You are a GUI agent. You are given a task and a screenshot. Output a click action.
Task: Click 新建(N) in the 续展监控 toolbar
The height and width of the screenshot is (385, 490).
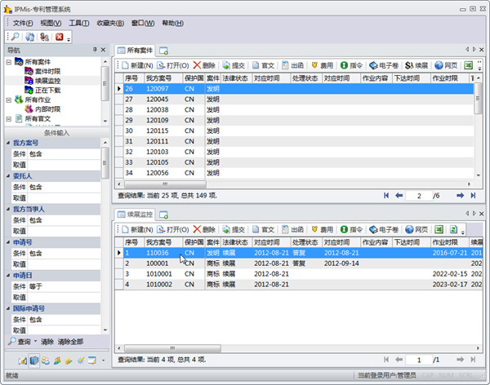pyautogui.click(x=137, y=229)
